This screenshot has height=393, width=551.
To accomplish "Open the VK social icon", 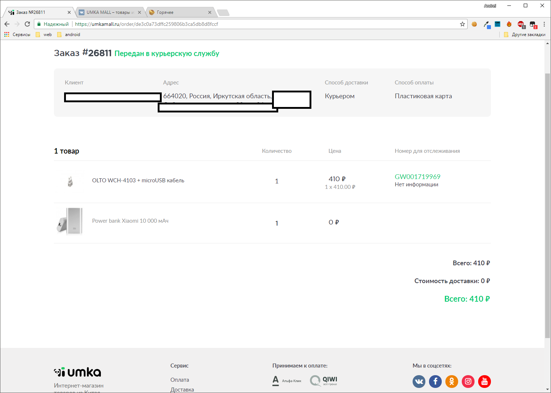I will tap(419, 381).
